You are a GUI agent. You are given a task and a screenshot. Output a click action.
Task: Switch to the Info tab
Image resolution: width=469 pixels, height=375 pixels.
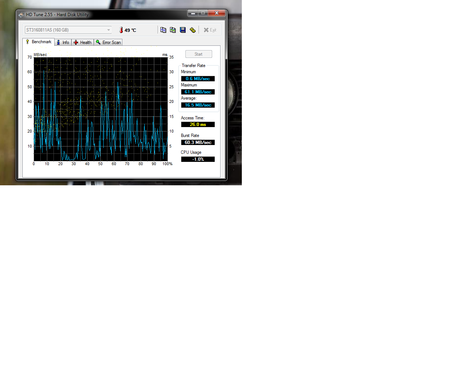point(63,42)
